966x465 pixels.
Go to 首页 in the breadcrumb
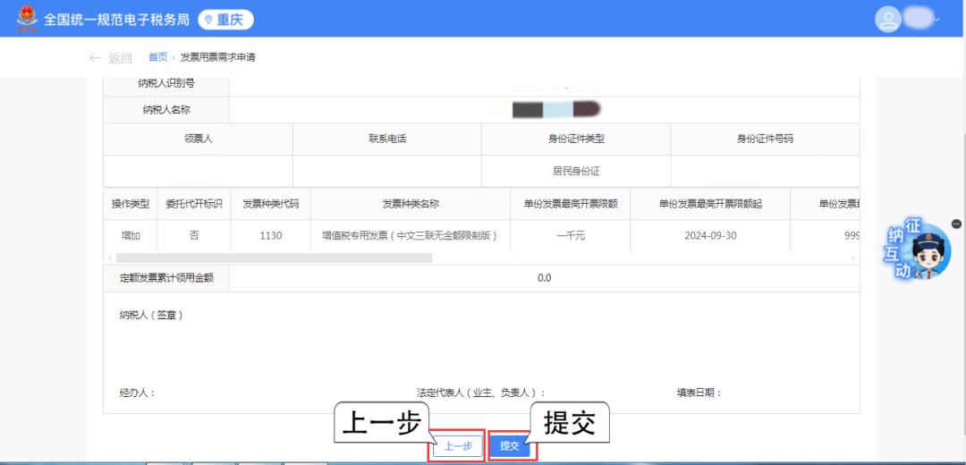coord(157,57)
